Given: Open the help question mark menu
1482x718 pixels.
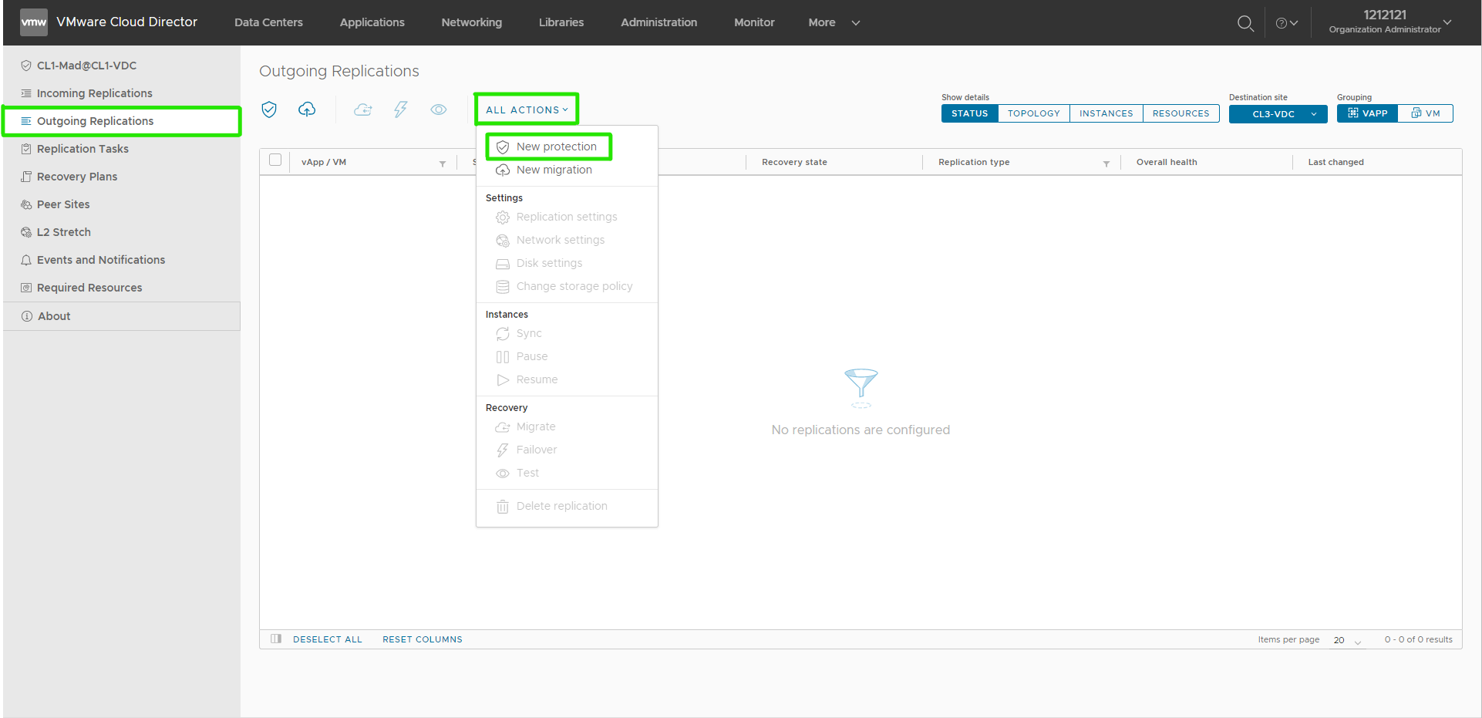Looking at the screenshot, I should [1287, 23].
